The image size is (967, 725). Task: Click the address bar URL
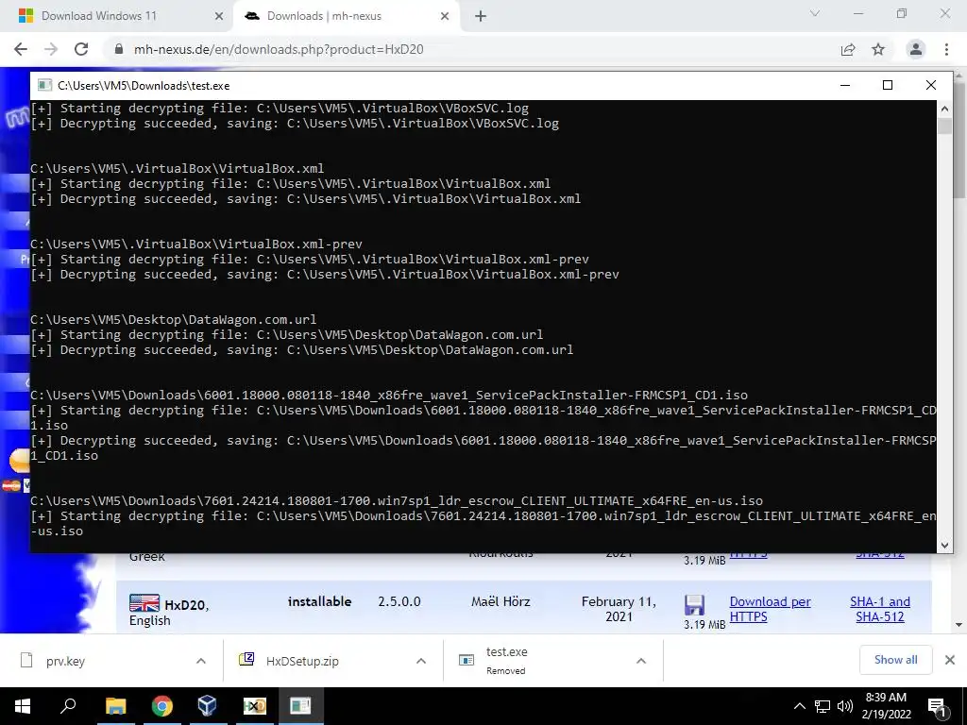pos(279,49)
